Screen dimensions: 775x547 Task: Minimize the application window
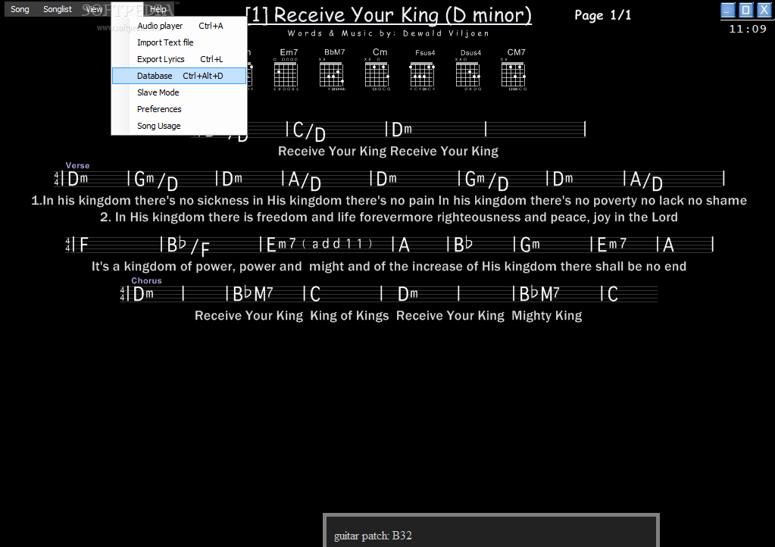[x=727, y=10]
